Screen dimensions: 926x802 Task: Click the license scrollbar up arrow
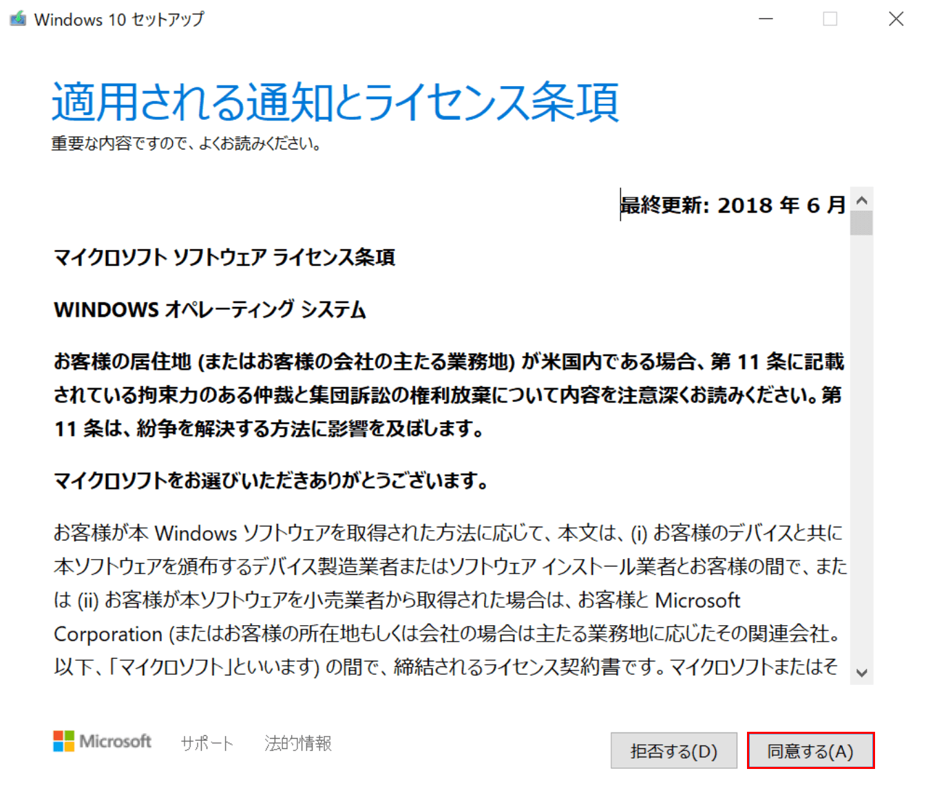861,200
